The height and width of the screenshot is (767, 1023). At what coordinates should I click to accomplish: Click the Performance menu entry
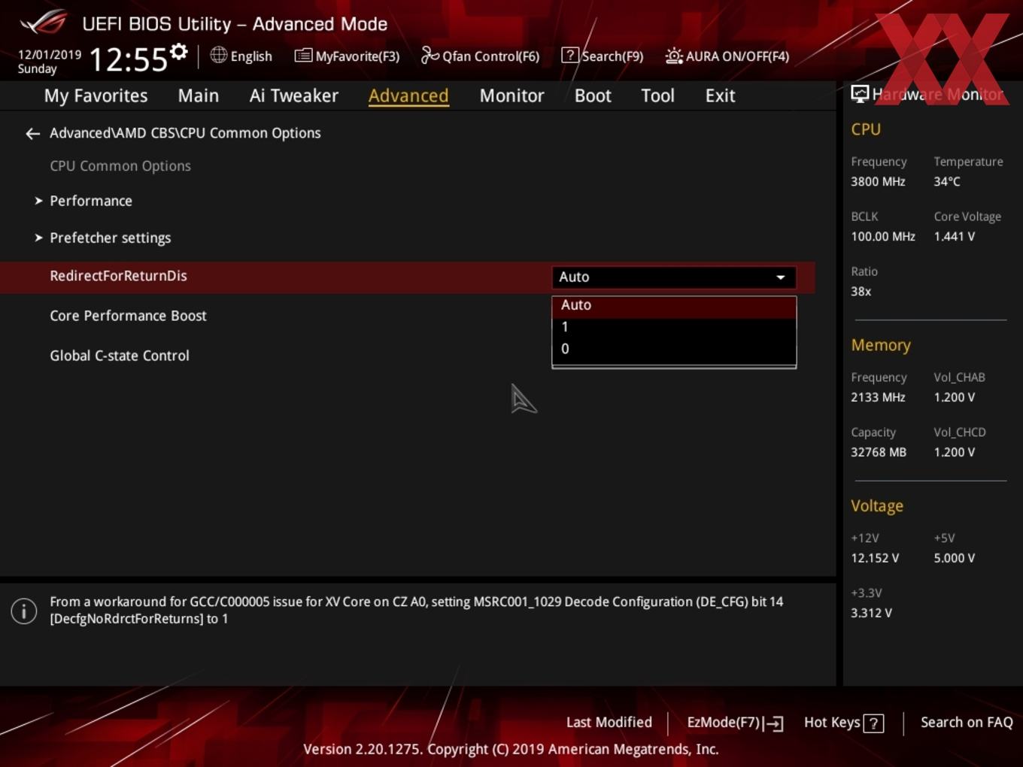pyautogui.click(x=91, y=201)
